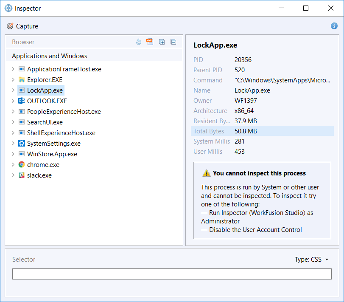This screenshot has width=344, height=302.
Task: Minimize the Inspector window
Action: 281,8
